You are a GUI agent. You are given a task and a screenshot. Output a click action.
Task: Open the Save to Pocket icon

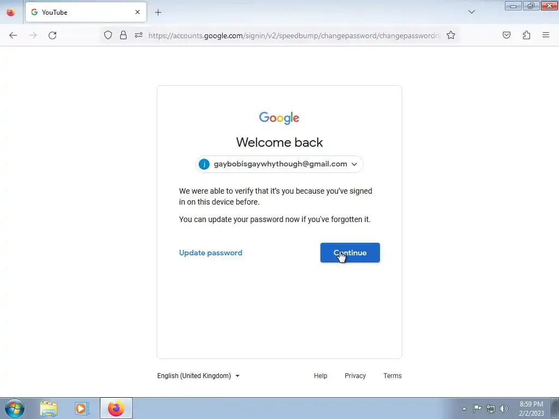[x=506, y=35]
